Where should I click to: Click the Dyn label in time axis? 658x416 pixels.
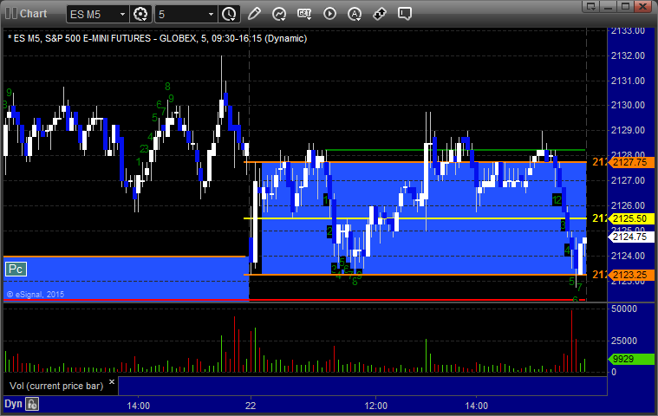13,404
